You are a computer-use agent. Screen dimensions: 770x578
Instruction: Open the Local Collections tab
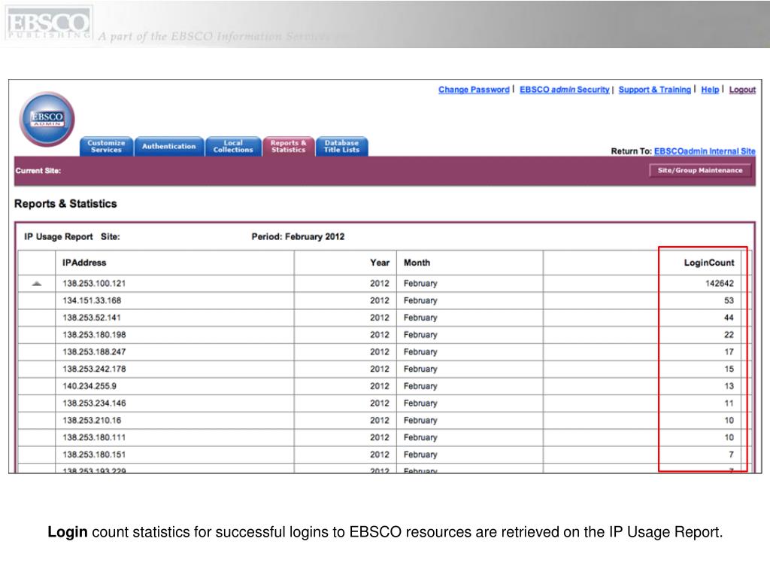(233, 146)
